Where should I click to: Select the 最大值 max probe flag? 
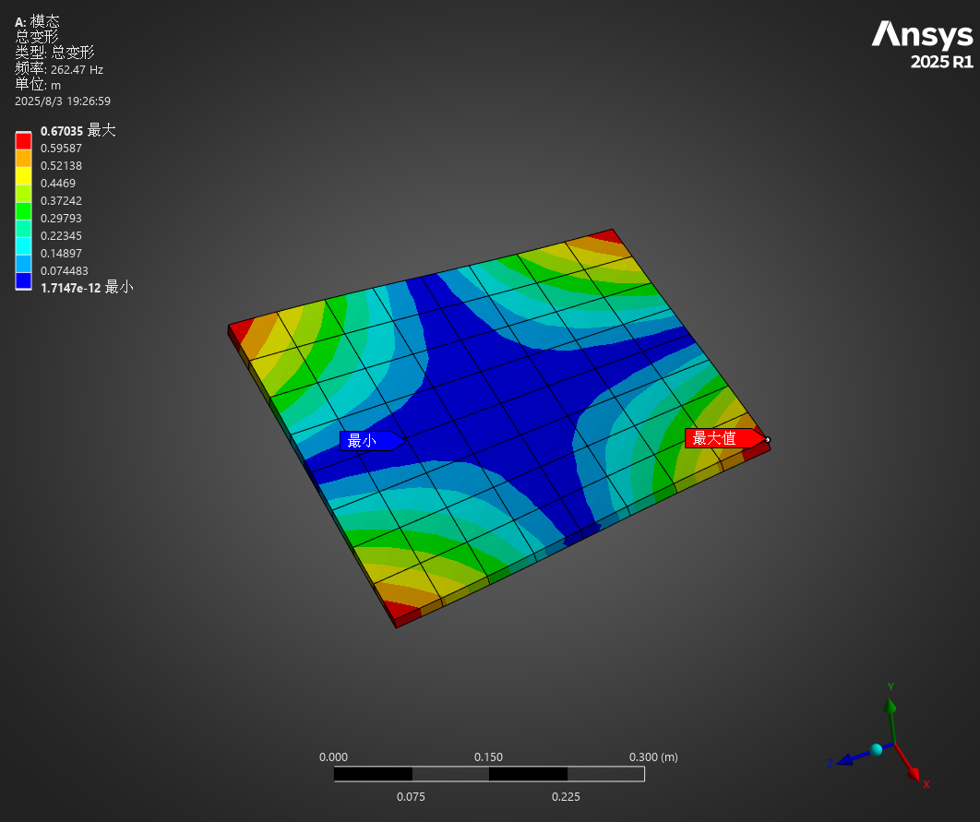tap(721, 438)
